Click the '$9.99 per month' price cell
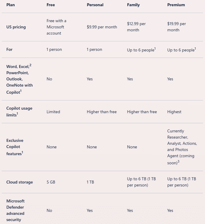 click(x=102, y=27)
